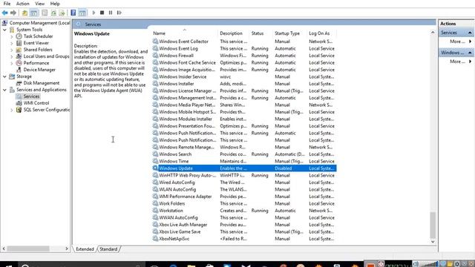Go back with the blue Back arrow

[x=5, y=13]
